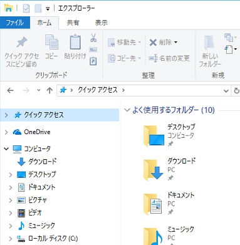This screenshot has width=240, height=245.
Task: Click the Explorer window folder icon in title bar
Action: (9, 8)
